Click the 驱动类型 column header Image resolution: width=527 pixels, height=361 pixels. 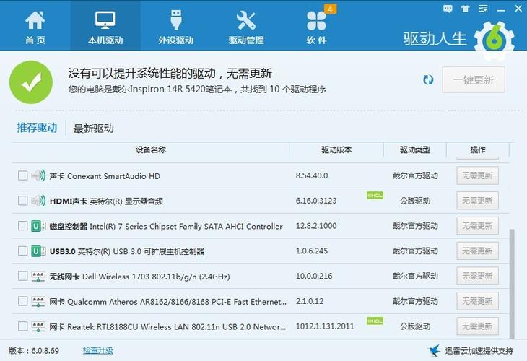pyautogui.click(x=415, y=149)
